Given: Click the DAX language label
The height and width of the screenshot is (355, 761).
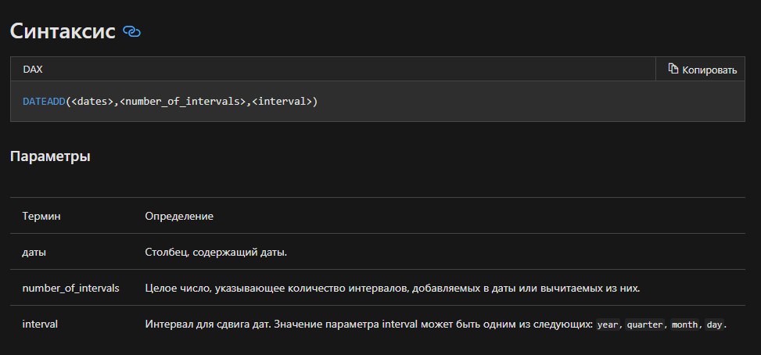Looking at the screenshot, I should pos(33,70).
